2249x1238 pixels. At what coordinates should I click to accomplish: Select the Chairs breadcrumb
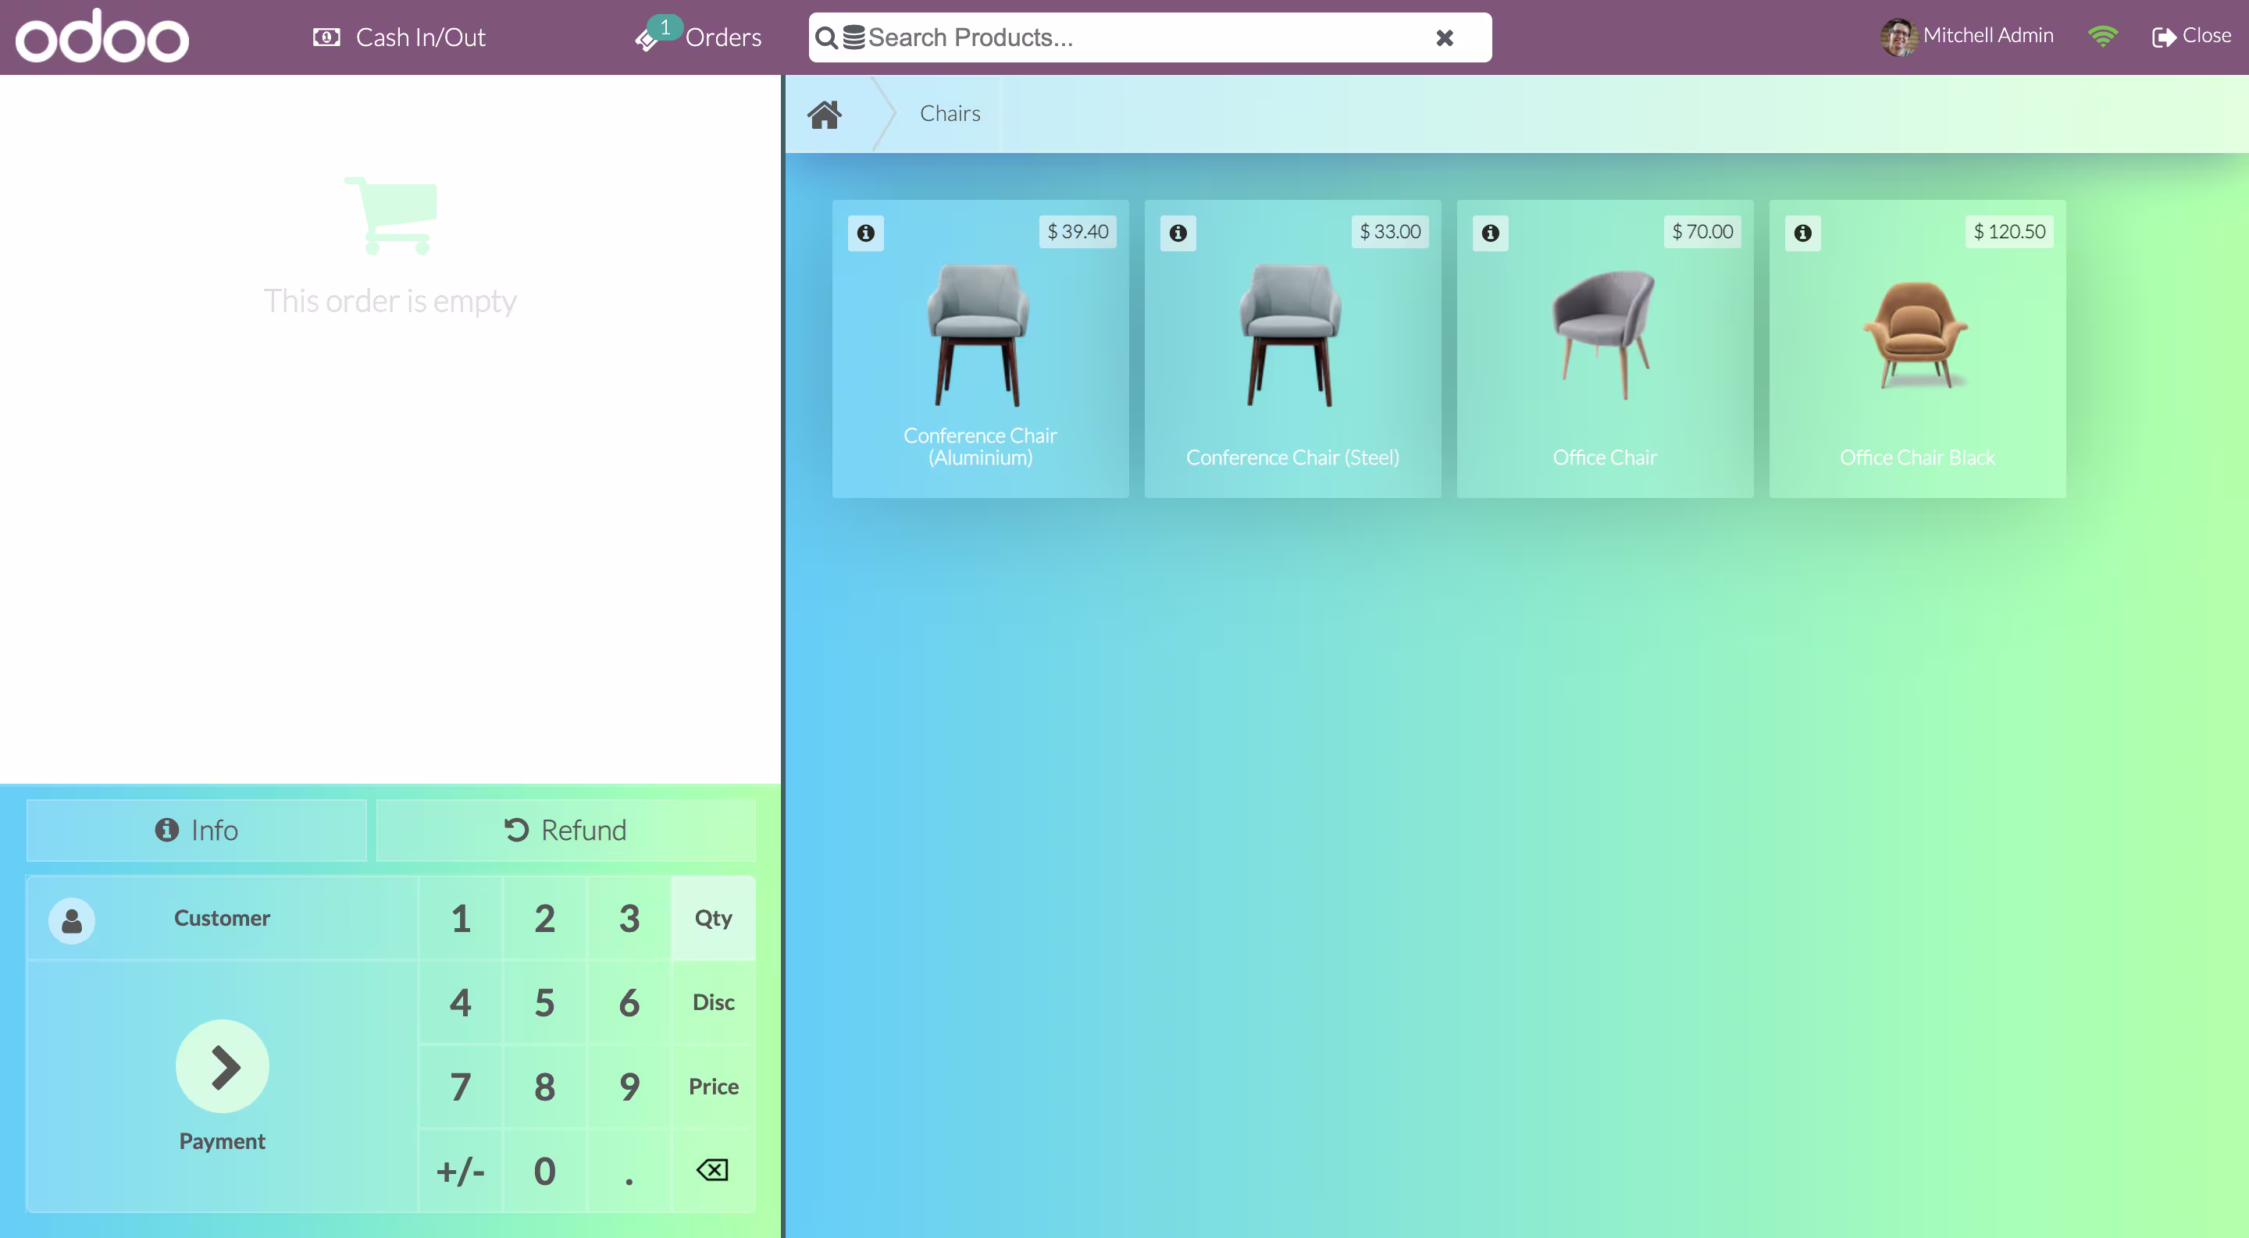point(950,113)
